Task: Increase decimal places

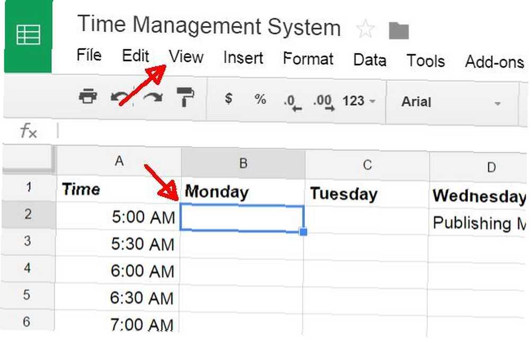Action: (x=324, y=102)
